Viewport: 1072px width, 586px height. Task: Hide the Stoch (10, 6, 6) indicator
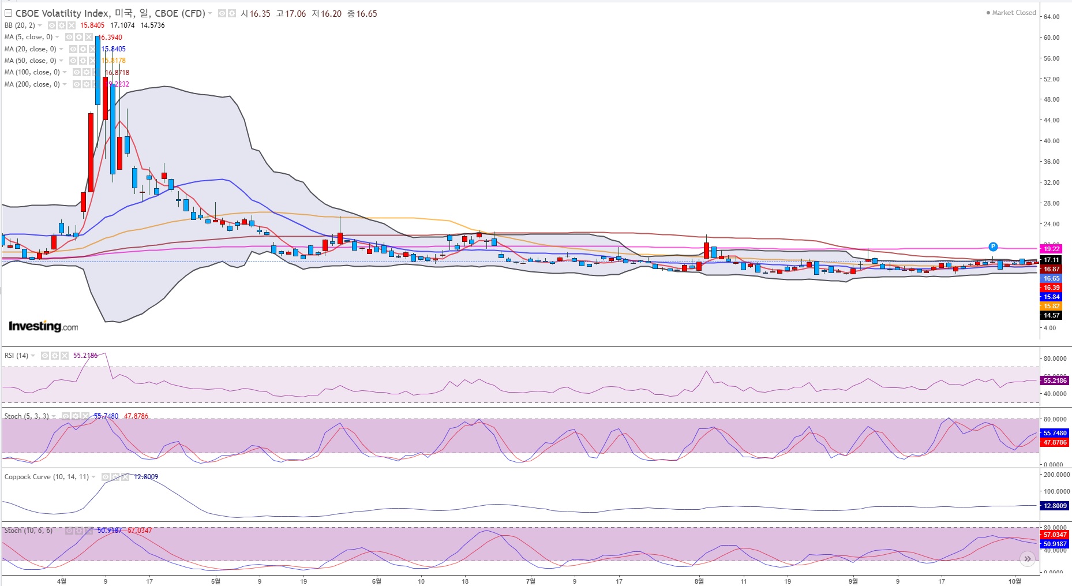point(69,531)
